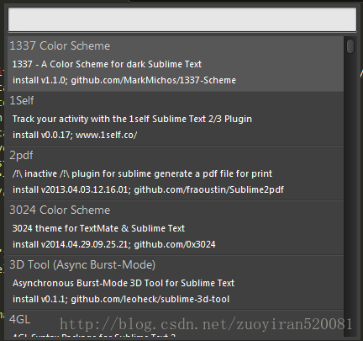Click '1337 - A Color Scheme for dark Sublime Text'
The width and height of the screenshot is (363, 341).
pos(107,64)
